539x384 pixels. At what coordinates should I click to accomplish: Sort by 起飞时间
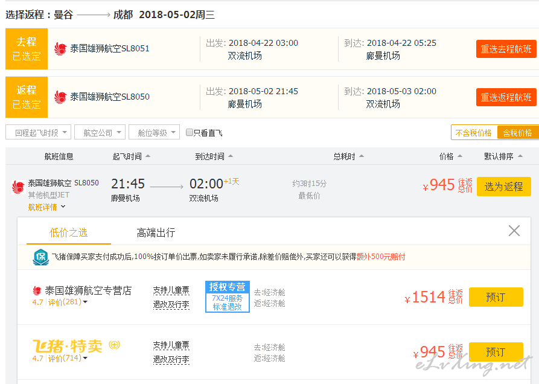pos(132,156)
